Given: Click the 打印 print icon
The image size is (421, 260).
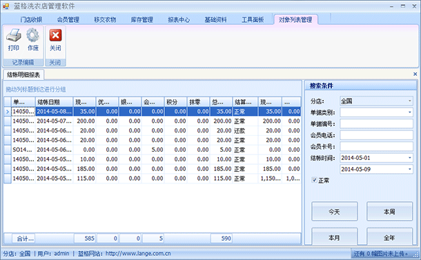Looking at the screenshot, I should point(14,36).
